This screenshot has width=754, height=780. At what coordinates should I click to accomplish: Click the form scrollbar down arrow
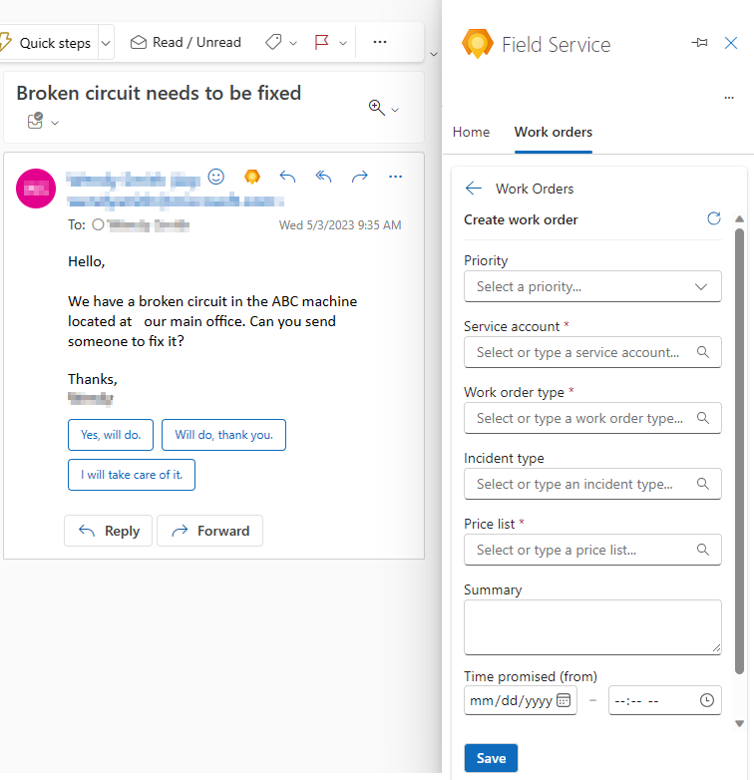pos(740,724)
